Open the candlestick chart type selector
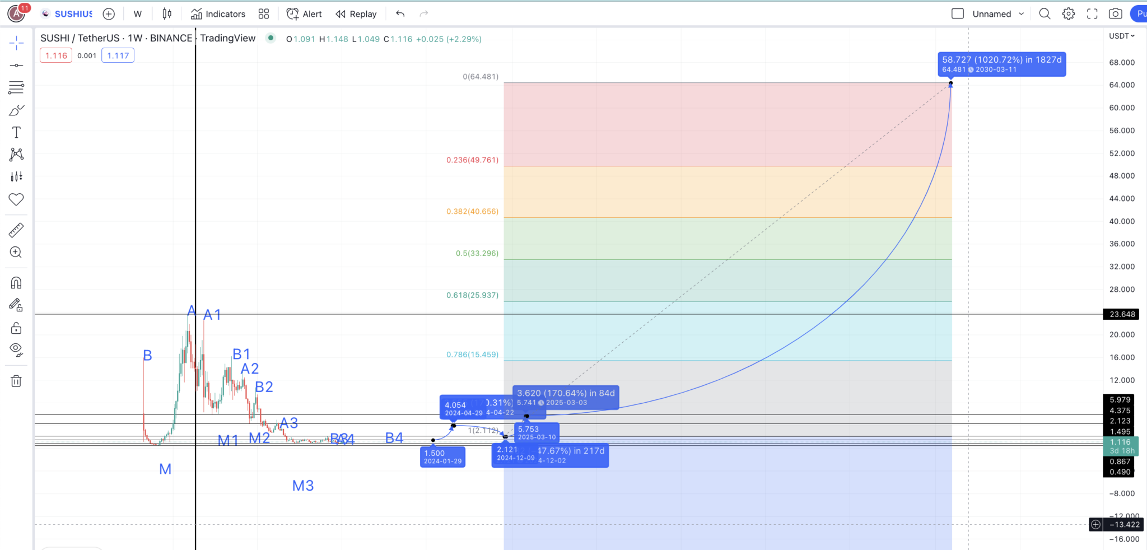This screenshot has height=550, width=1147. pyautogui.click(x=167, y=14)
